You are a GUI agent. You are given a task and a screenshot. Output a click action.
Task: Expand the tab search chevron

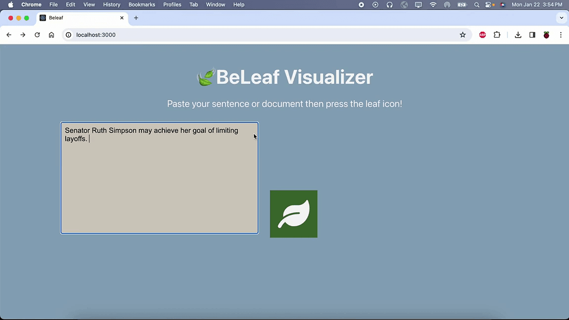tap(561, 18)
